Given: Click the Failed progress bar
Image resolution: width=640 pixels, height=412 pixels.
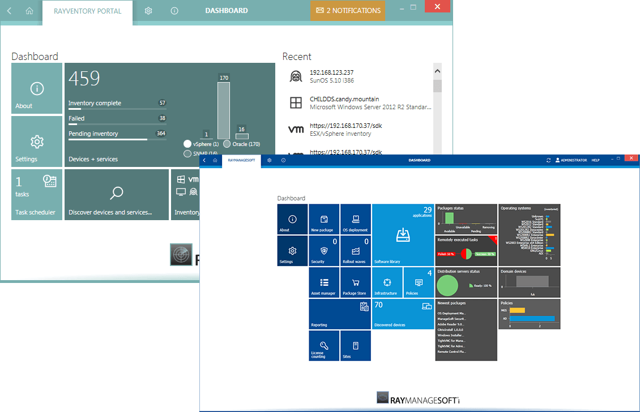Looking at the screenshot, I should [x=117, y=124].
